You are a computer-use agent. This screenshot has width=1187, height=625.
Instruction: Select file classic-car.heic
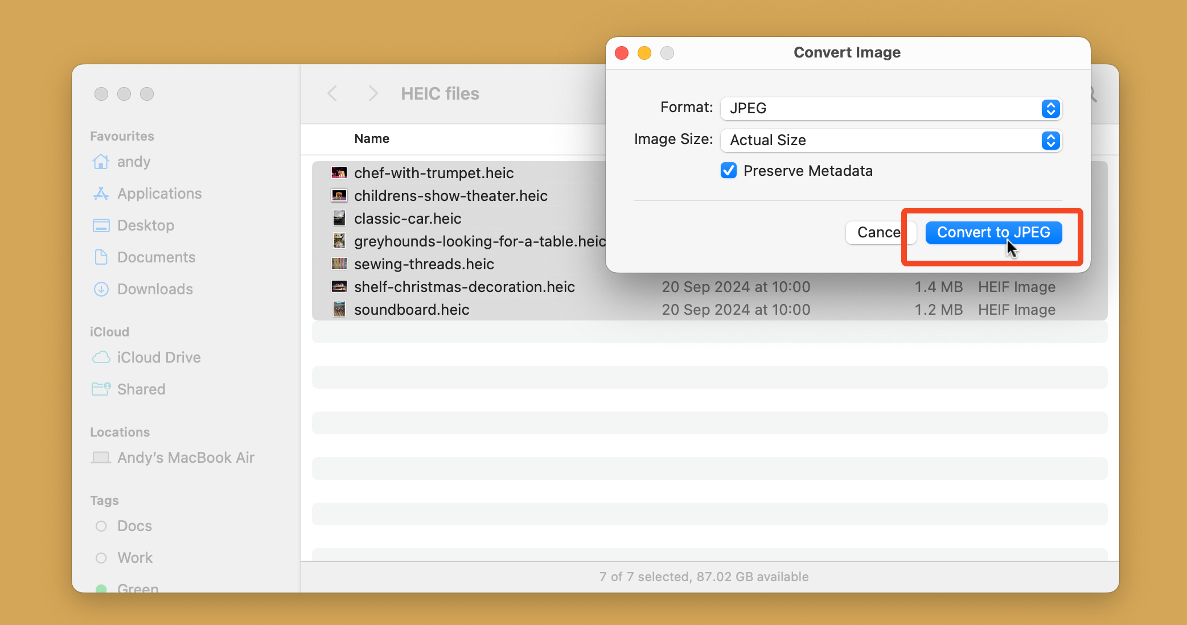pos(408,219)
